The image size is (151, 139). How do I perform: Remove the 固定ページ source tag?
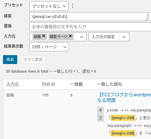(x=70, y=36)
